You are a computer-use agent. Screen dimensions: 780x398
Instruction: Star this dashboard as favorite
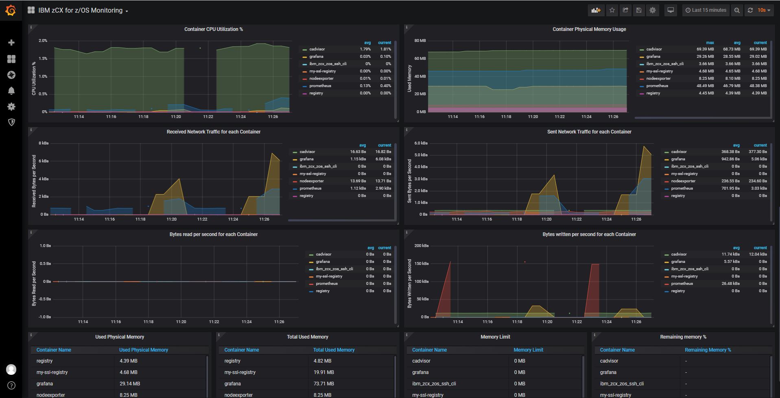click(612, 11)
